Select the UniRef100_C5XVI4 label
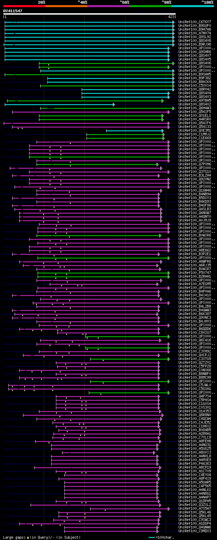The image size is (217, 540). (x=195, y=85)
